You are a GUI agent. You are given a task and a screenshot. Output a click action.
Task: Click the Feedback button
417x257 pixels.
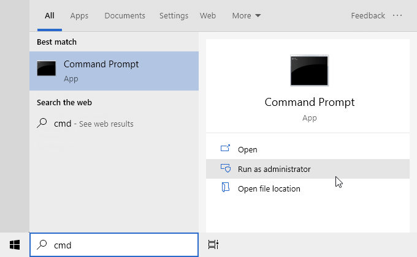[368, 15]
